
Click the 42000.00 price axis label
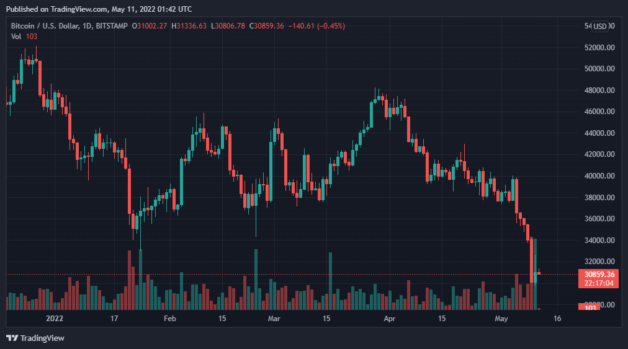(x=599, y=154)
